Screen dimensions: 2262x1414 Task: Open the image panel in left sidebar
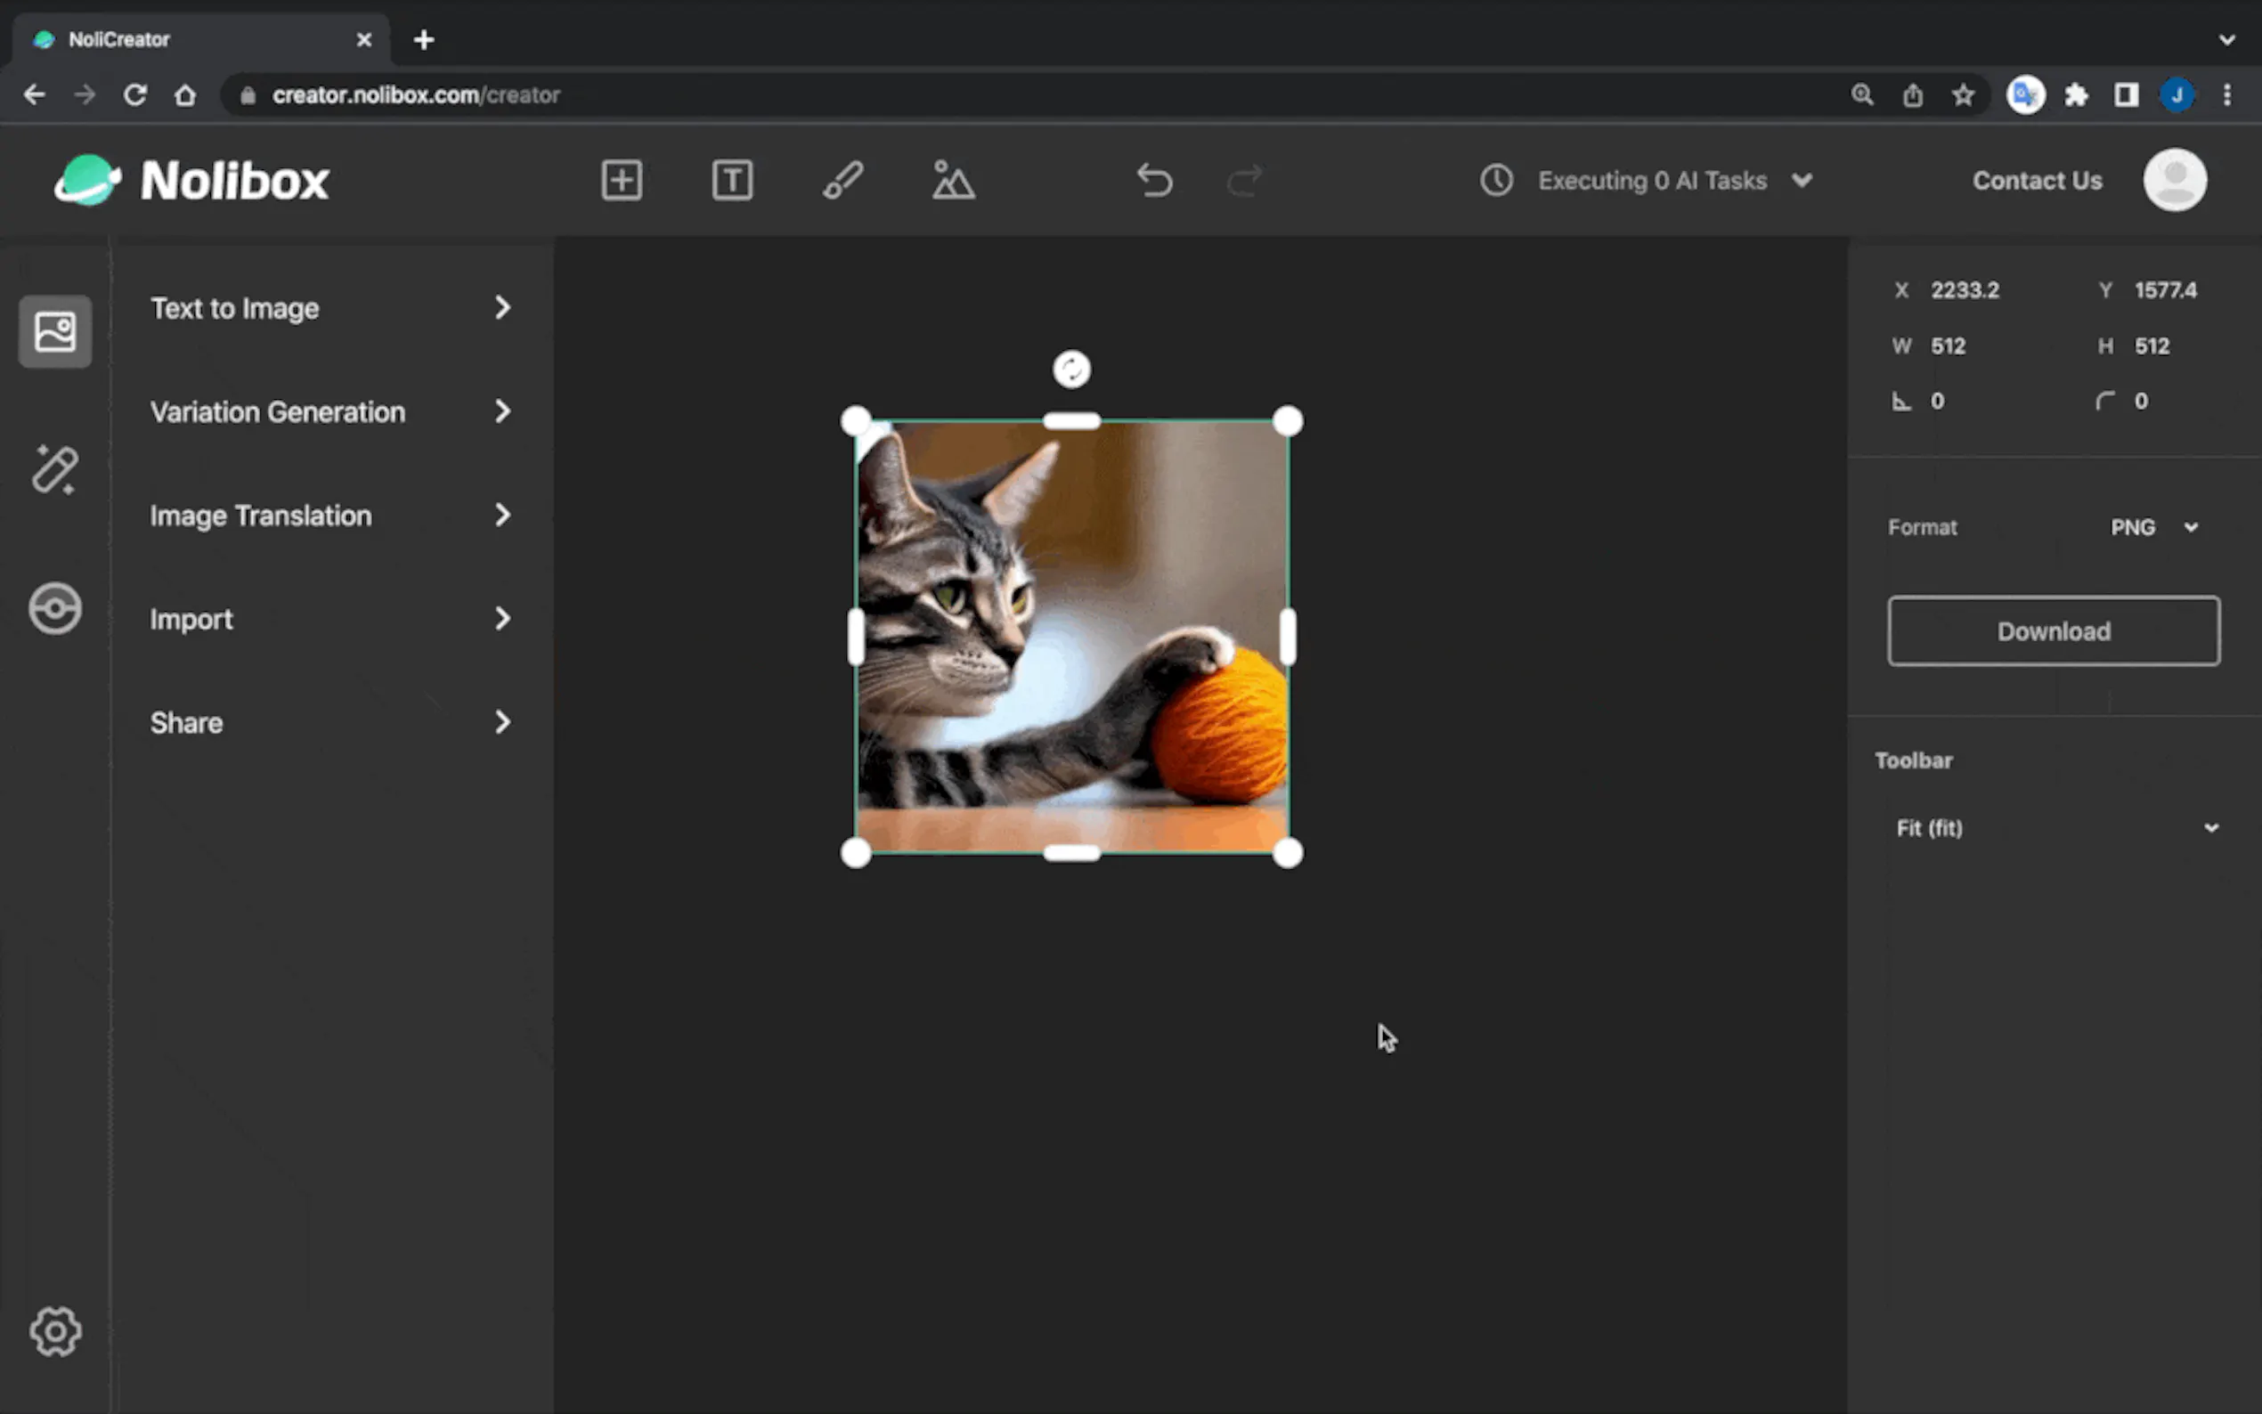[55, 332]
